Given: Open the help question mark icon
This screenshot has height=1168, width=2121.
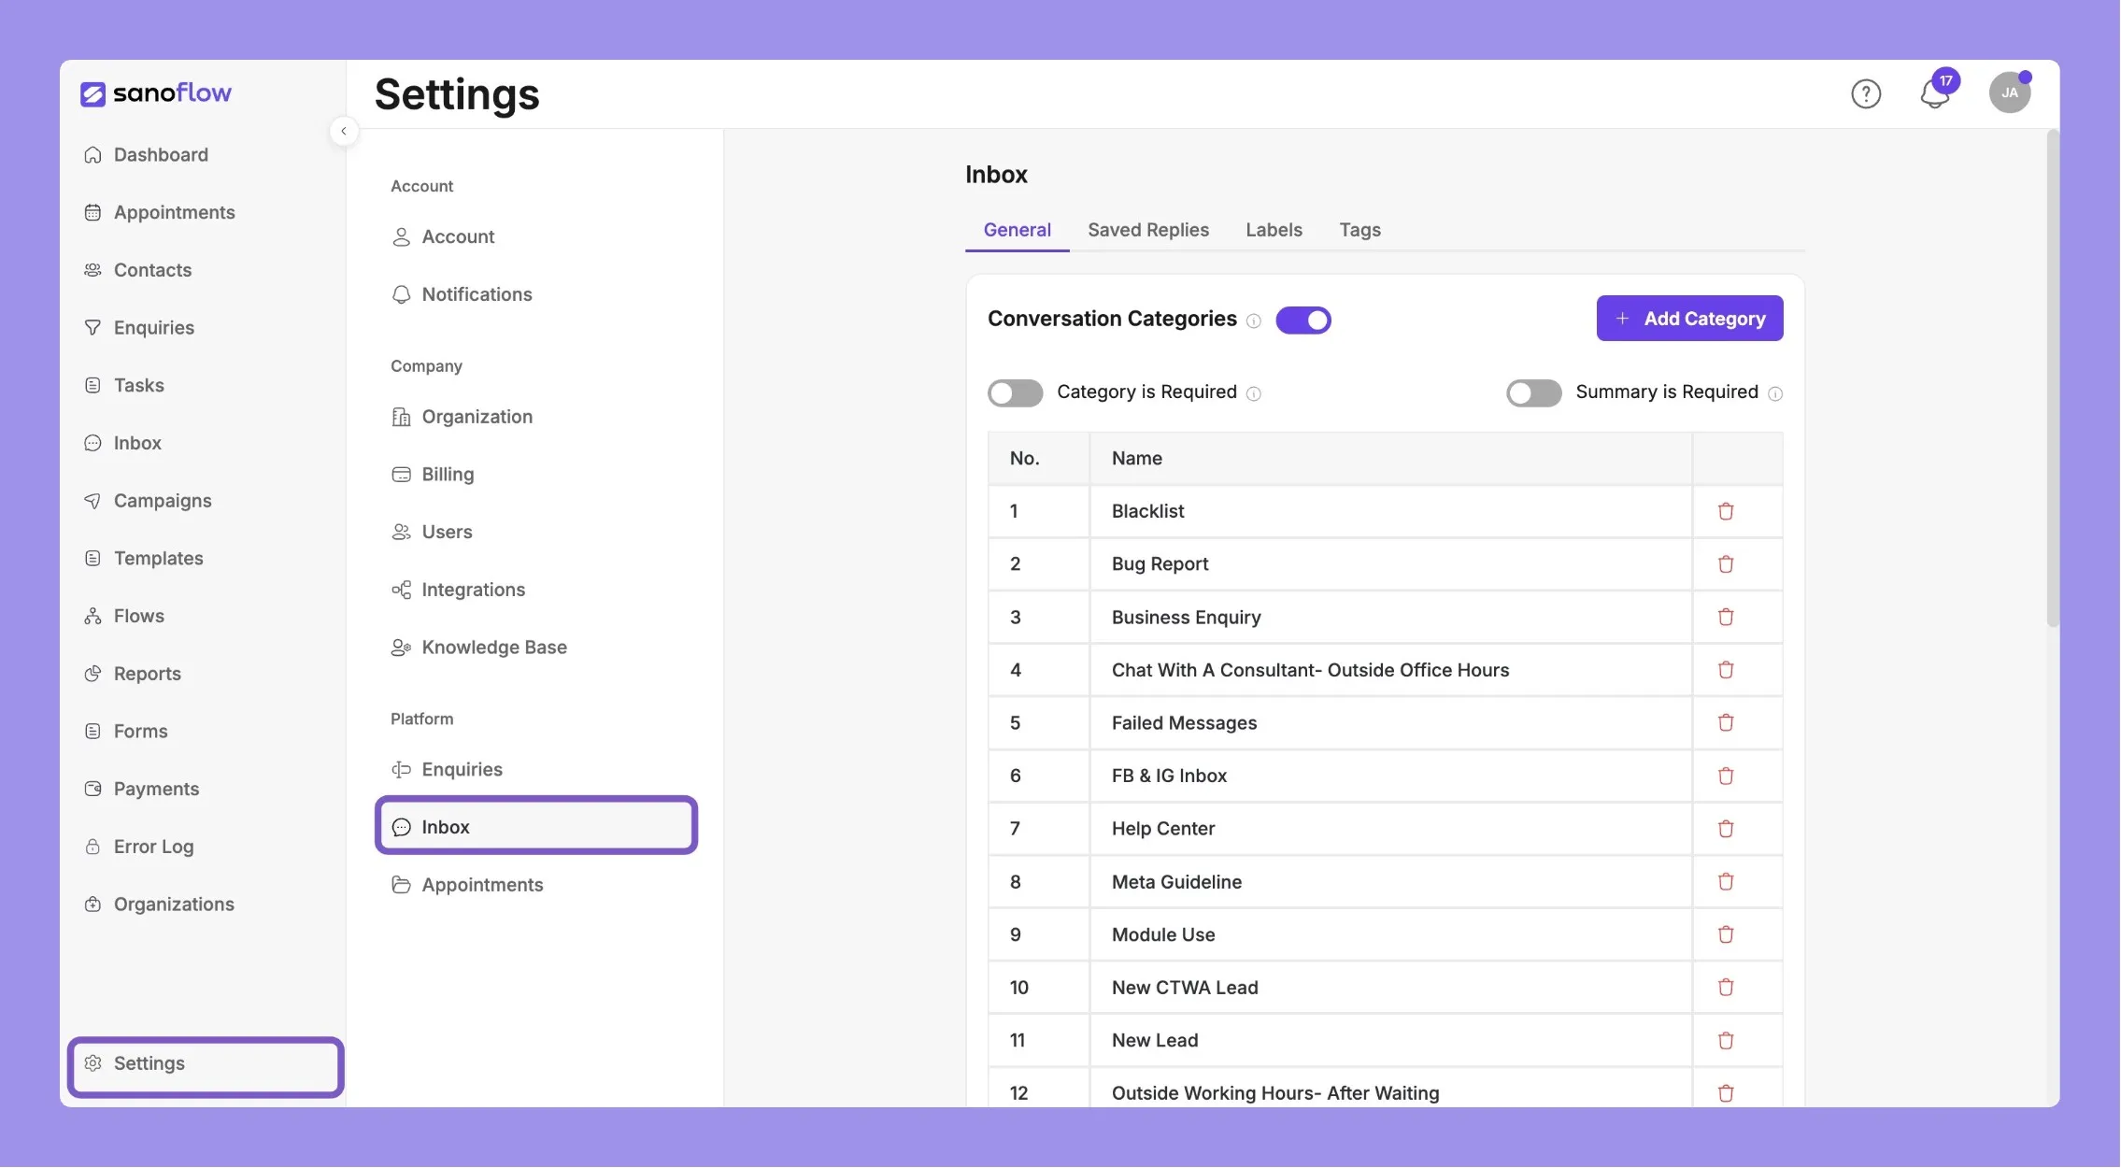Looking at the screenshot, I should [x=1866, y=93].
